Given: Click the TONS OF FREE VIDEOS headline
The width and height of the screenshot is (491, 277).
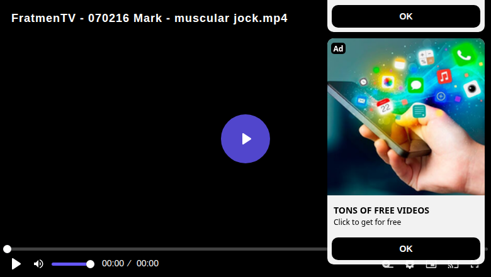Looking at the screenshot, I should pos(381,210).
